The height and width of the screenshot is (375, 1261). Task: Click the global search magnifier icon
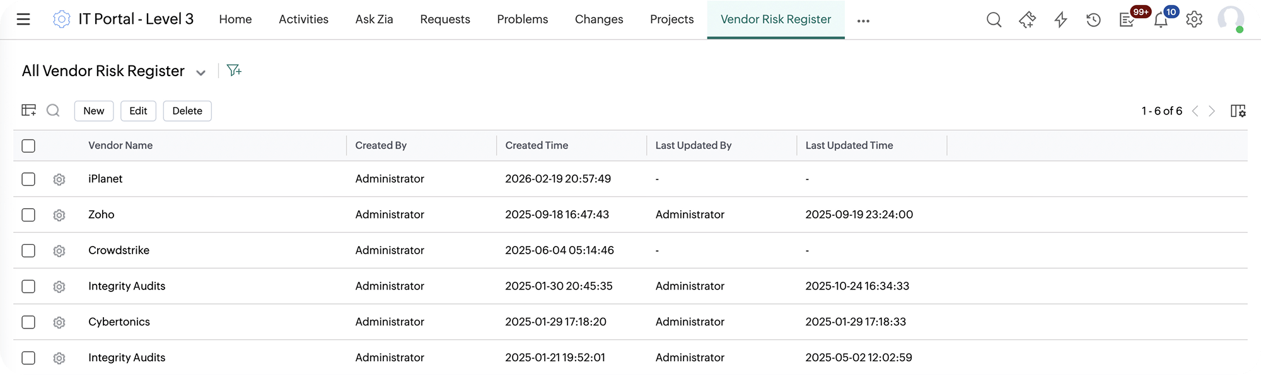(x=994, y=20)
